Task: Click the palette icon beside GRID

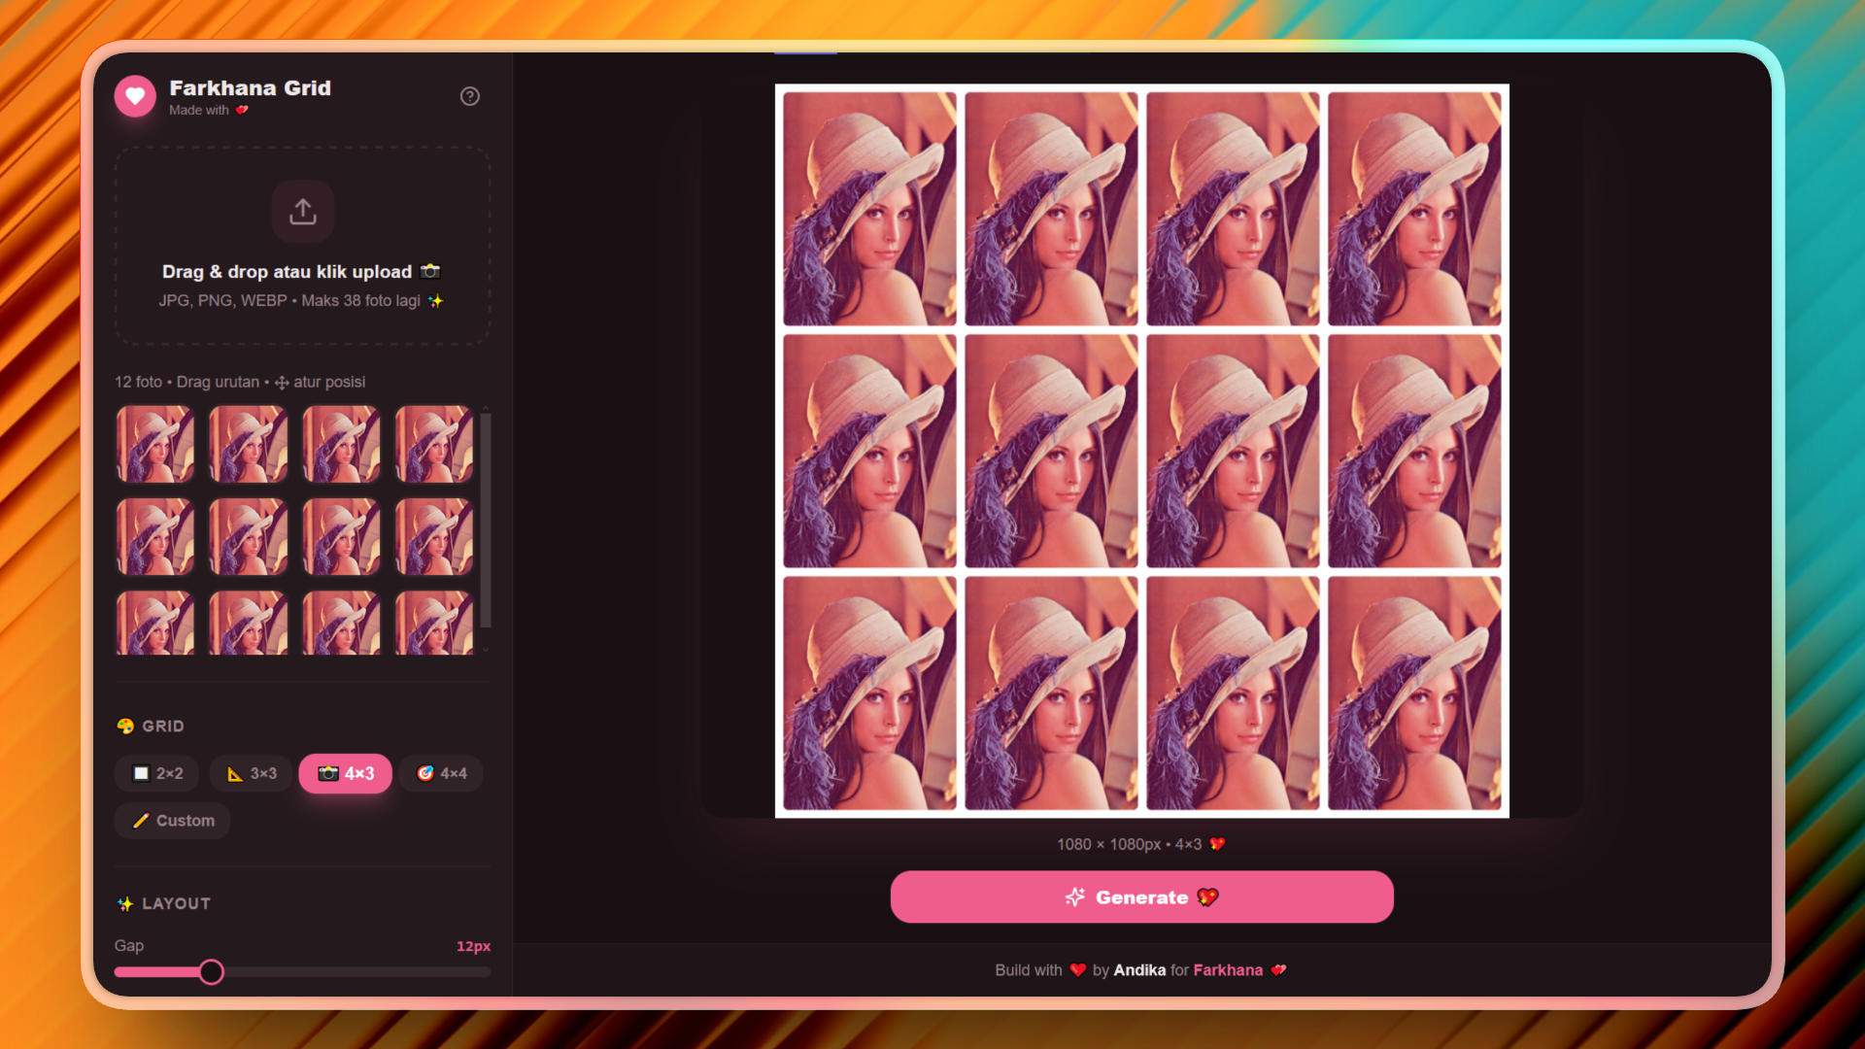Action: pyautogui.click(x=125, y=727)
